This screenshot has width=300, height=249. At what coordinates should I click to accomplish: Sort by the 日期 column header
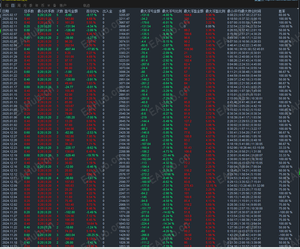5,11
